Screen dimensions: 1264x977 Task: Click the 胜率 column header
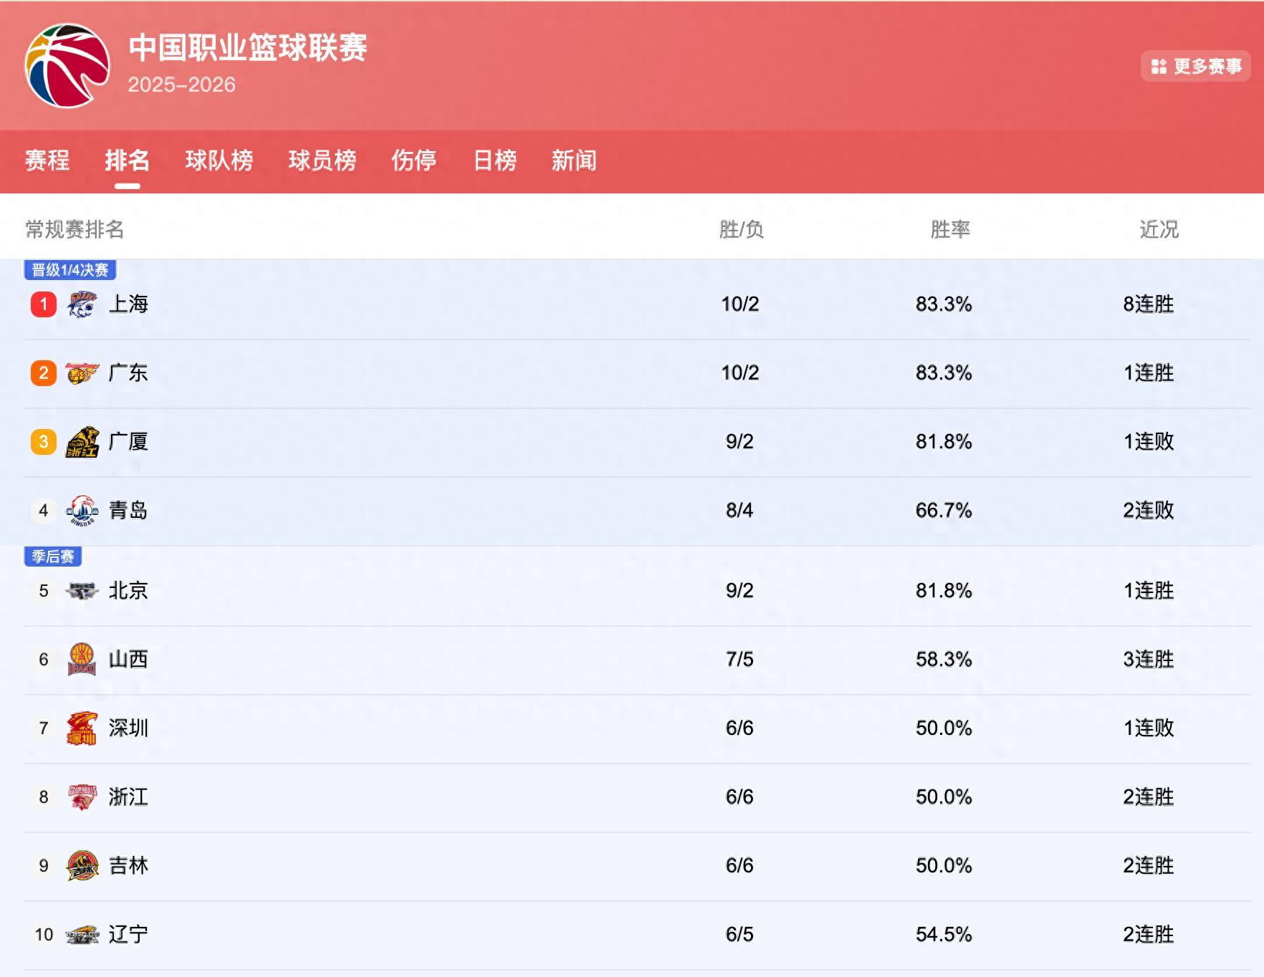pos(950,229)
